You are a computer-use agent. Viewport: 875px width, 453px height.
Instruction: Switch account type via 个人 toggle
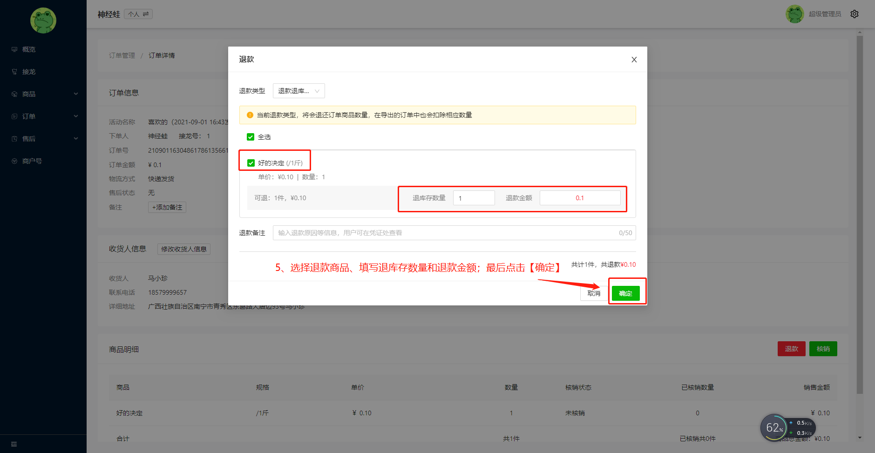coord(138,14)
